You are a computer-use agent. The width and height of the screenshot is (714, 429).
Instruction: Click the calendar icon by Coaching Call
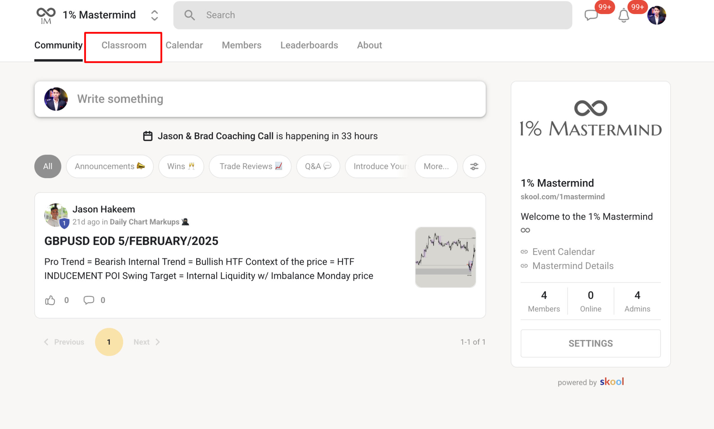tap(148, 136)
